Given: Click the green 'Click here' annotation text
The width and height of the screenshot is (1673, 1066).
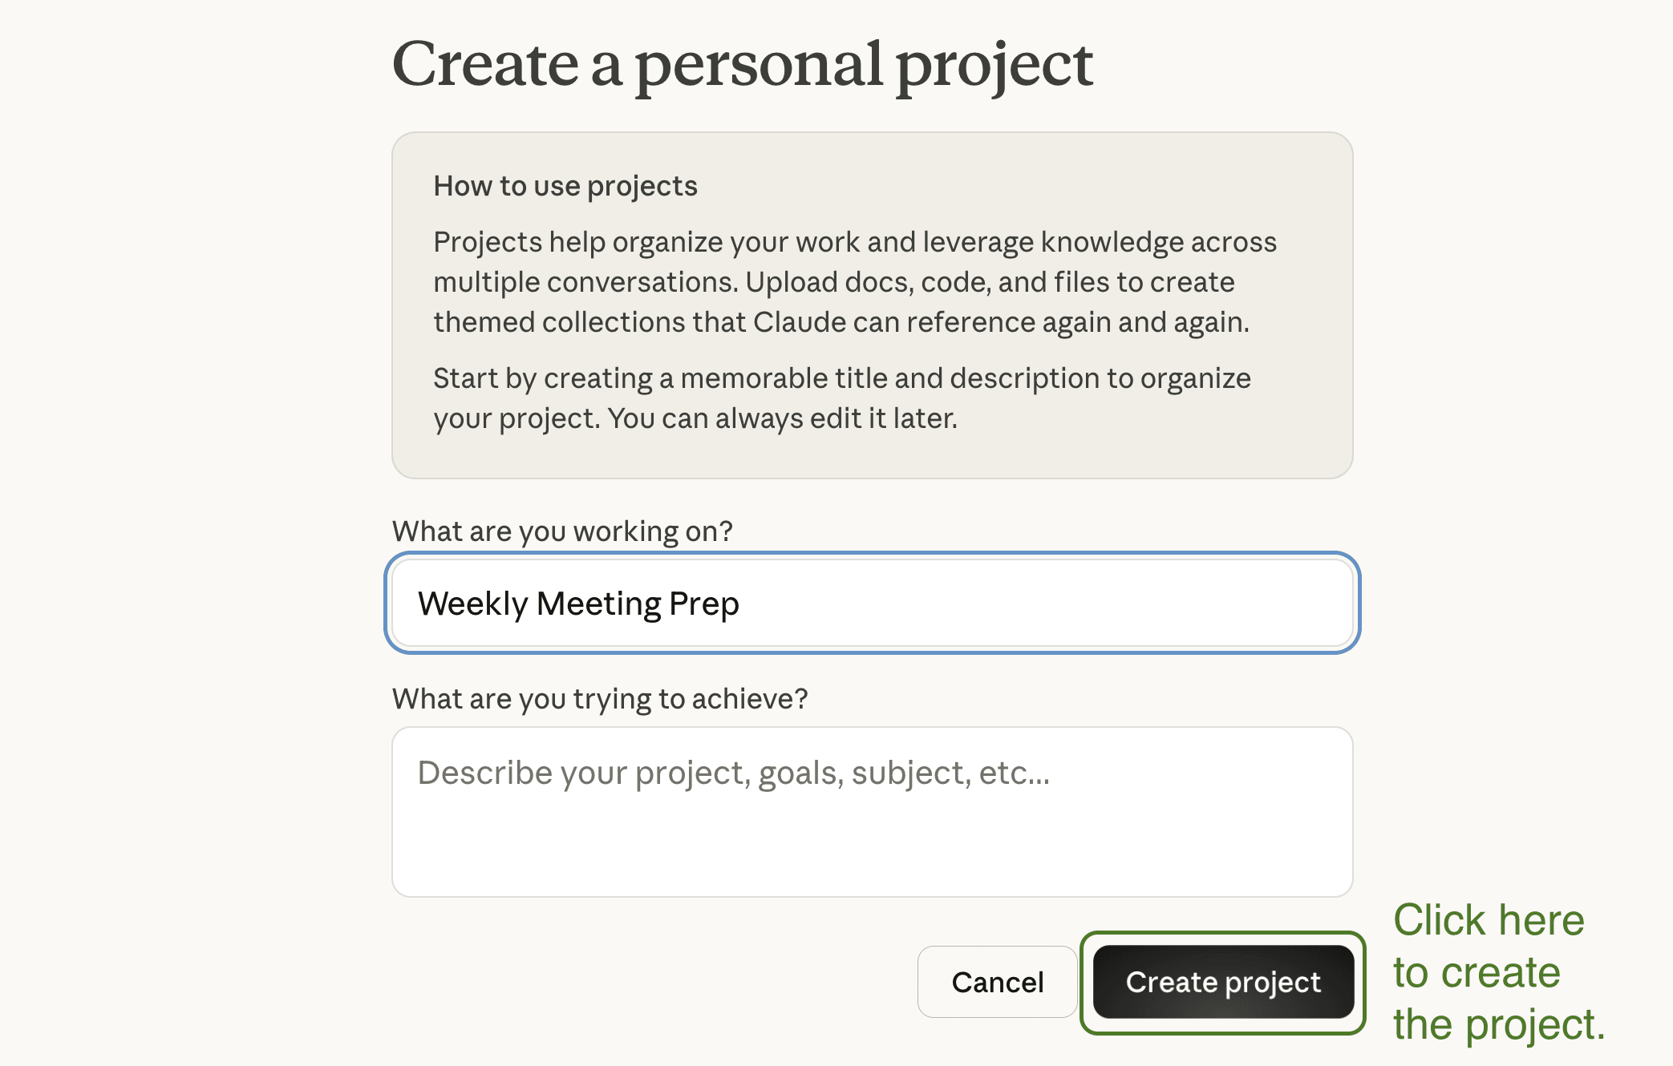Looking at the screenshot, I should [1488, 920].
